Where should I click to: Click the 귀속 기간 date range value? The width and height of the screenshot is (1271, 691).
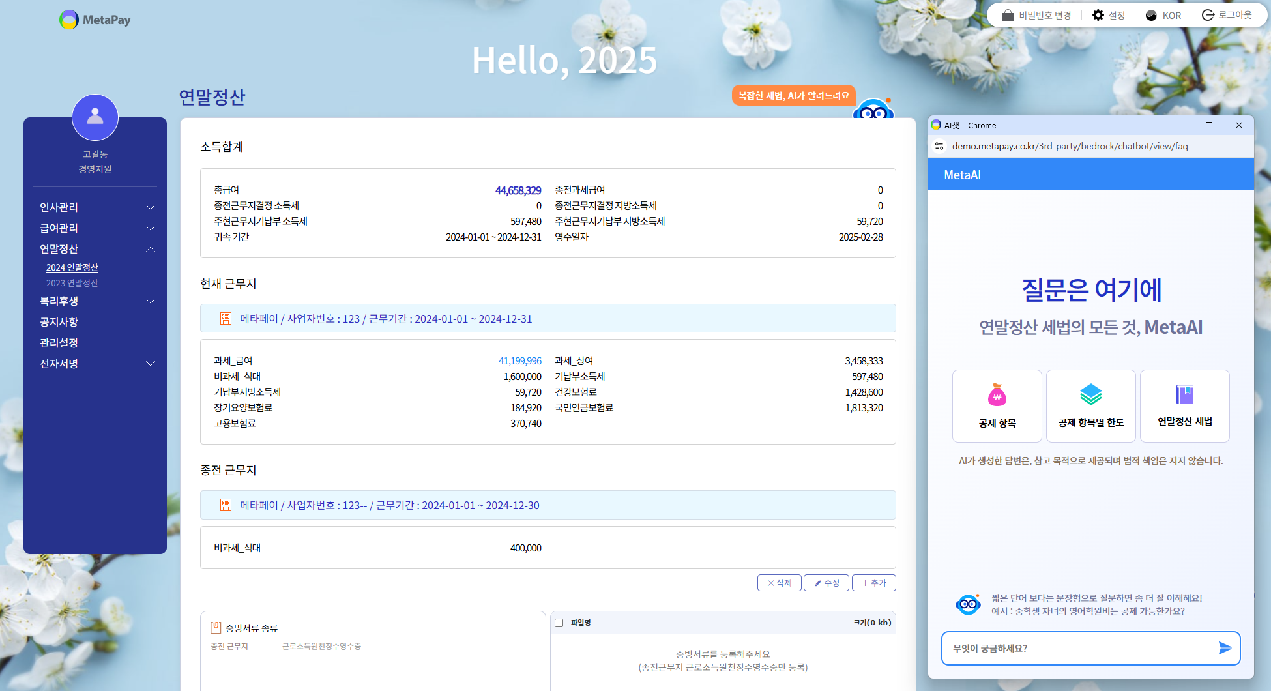point(493,237)
